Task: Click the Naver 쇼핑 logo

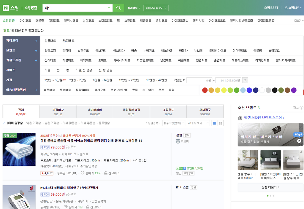Action: (x=11, y=8)
